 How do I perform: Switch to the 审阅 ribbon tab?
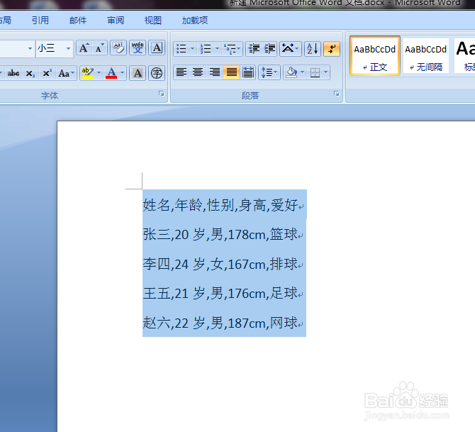pyautogui.click(x=116, y=21)
